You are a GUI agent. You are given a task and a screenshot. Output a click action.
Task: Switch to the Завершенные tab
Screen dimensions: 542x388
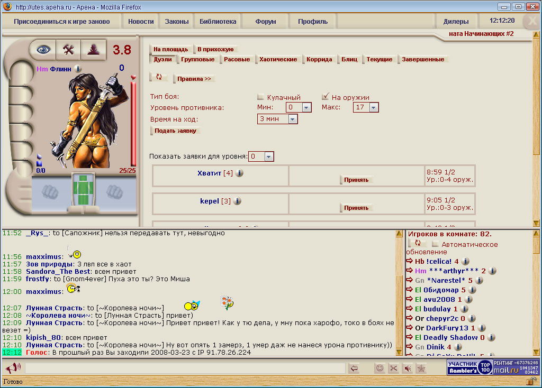(x=423, y=59)
